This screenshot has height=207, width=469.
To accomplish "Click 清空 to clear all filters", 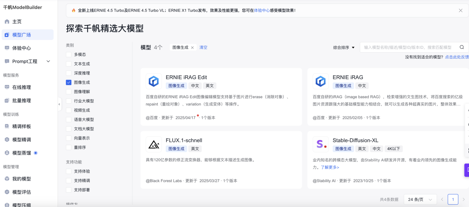I will click(203, 47).
